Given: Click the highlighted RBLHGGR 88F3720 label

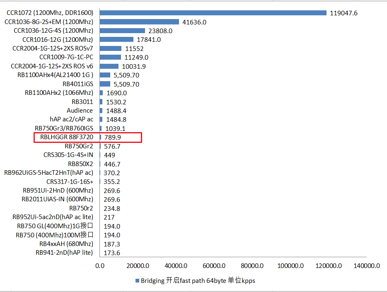Looking at the screenshot, I should [66, 137].
